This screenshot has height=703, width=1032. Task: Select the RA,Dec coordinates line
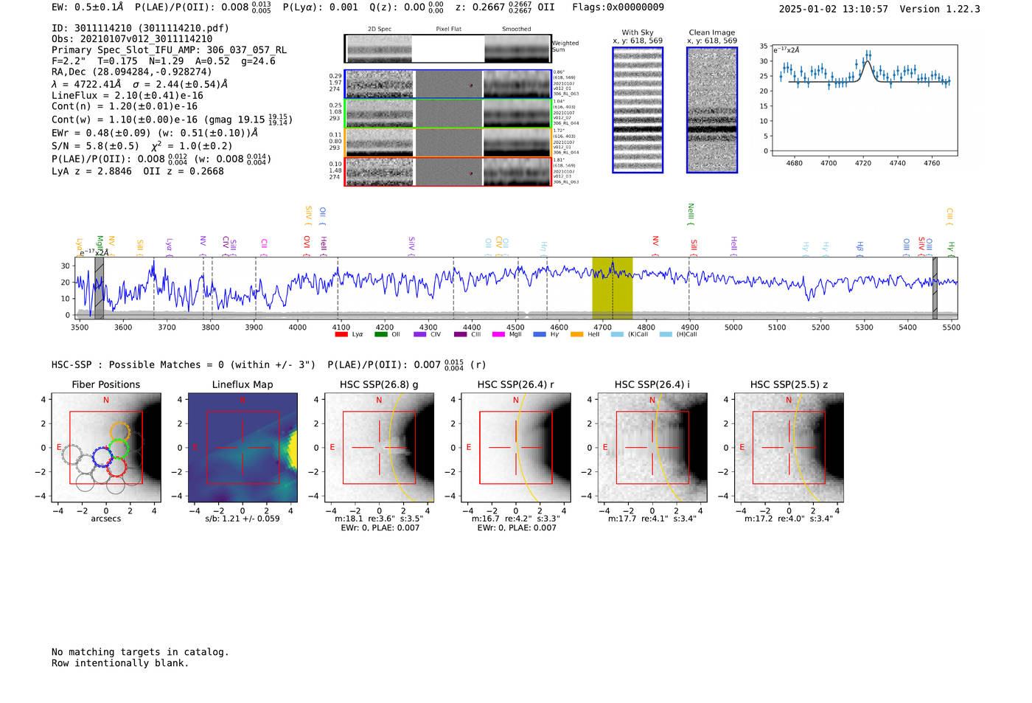point(132,72)
